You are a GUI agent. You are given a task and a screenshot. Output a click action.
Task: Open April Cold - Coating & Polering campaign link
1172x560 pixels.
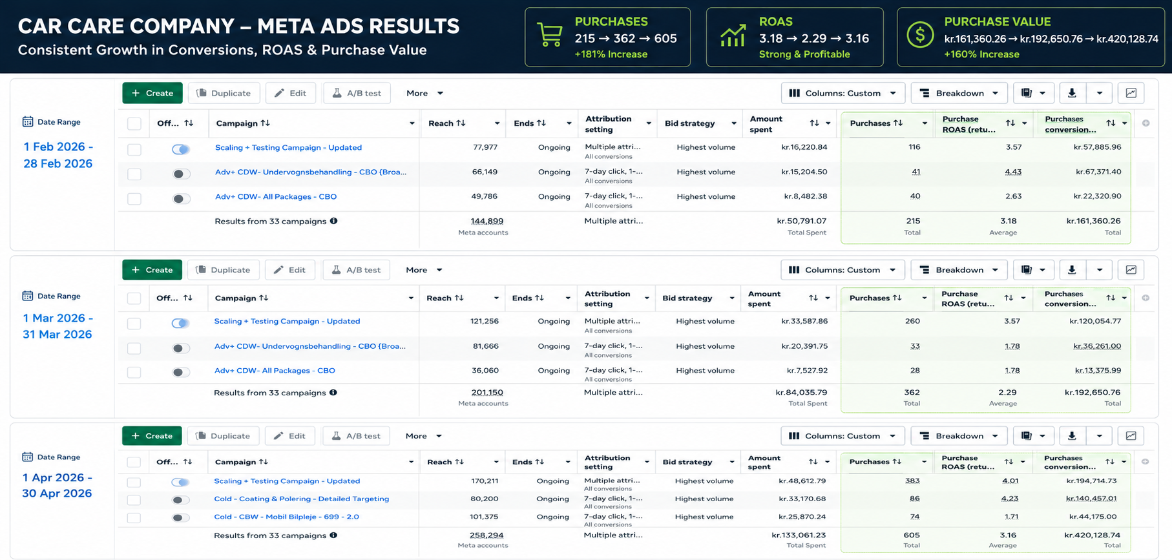(302, 499)
